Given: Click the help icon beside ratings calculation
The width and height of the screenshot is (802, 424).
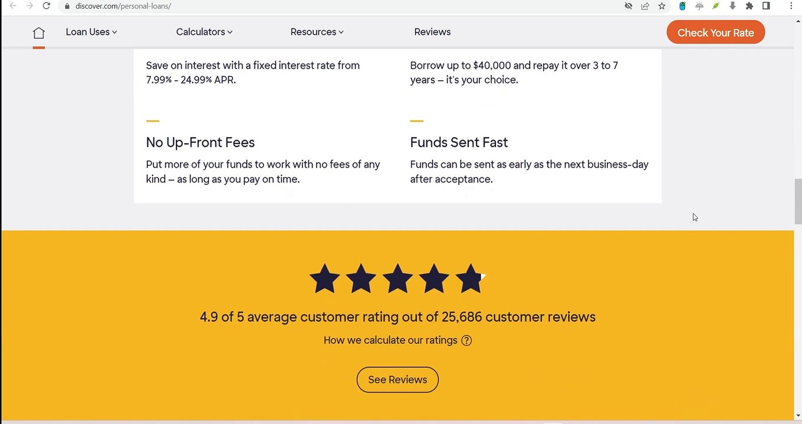Looking at the screenshot, I should [x=466, y=340].
